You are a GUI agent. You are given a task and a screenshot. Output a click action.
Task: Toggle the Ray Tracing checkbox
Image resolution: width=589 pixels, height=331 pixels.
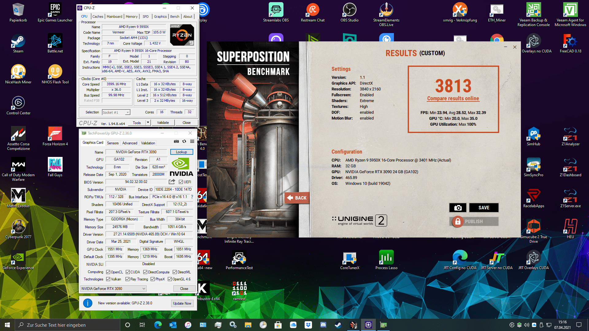pos(128,279)
